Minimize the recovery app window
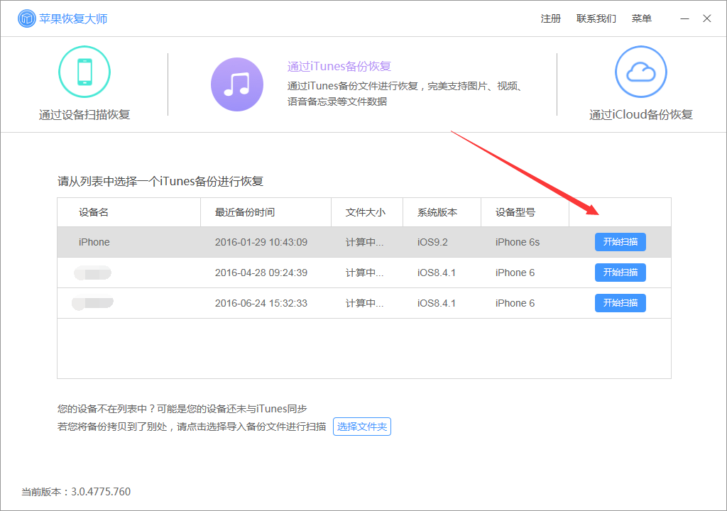The image size is (727, 511). click(685, 18)
